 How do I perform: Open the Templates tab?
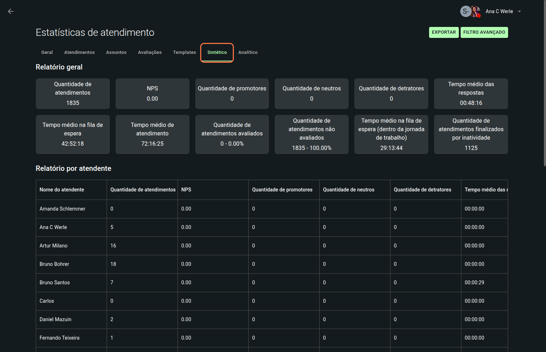(184, 52)
